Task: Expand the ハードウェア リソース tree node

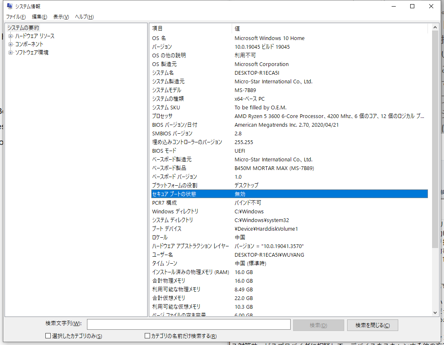Action: 11,36
